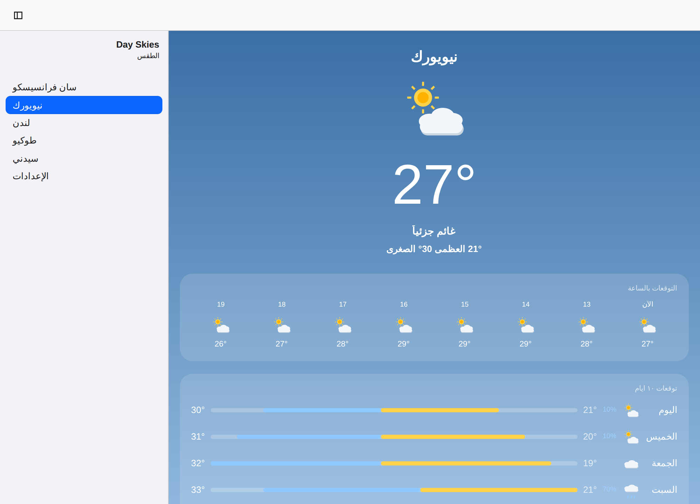Click the 33° high in السبت row

[198, 490]
